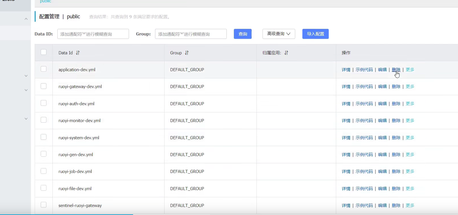Image resolution: width=458 pixels, height=215 pixels.
Task: Check the ruoyi-gateway-dev.yml row checkbox
Action: click(44, 86)
